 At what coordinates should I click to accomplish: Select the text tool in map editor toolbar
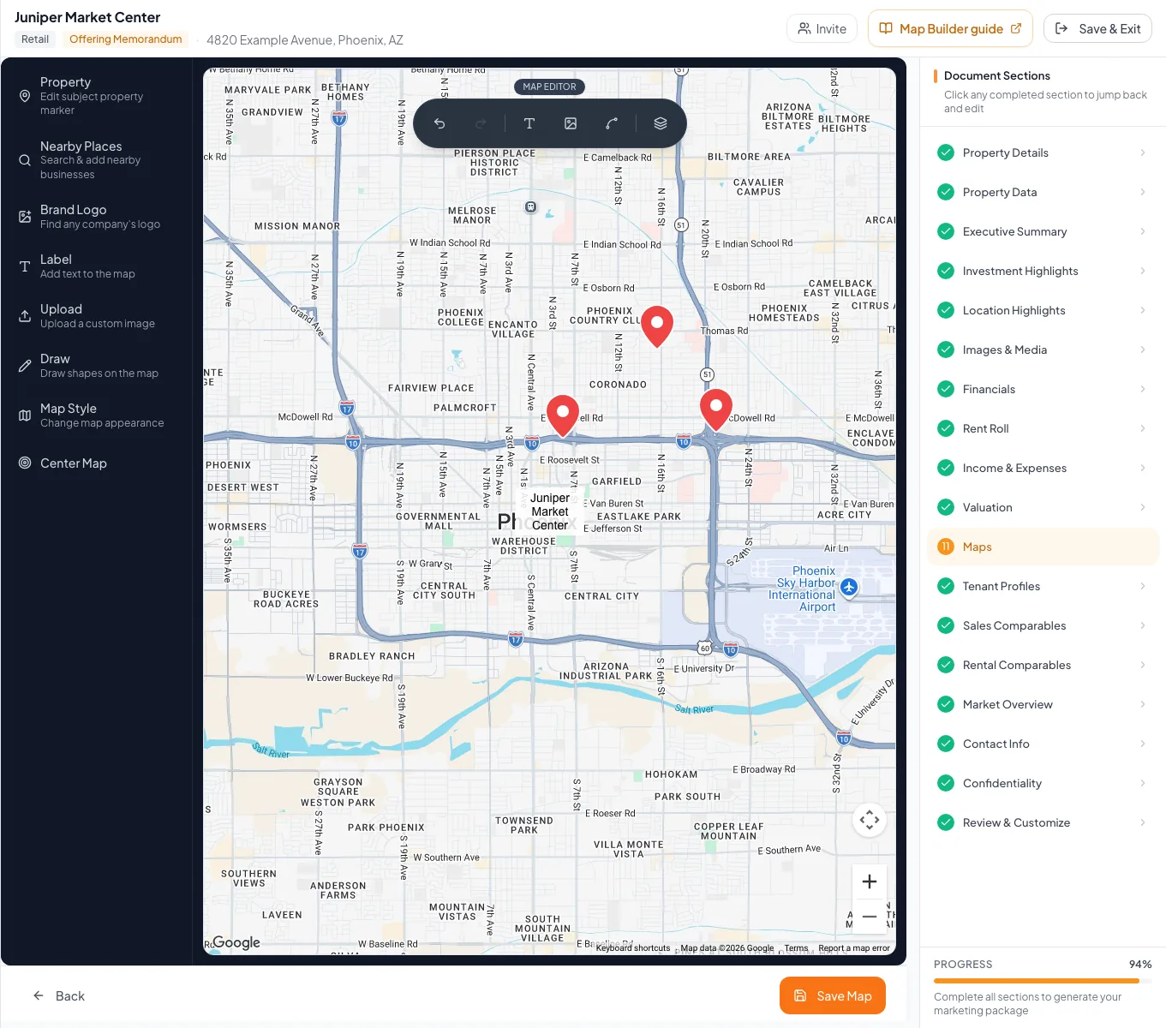(x=529, y=123)
